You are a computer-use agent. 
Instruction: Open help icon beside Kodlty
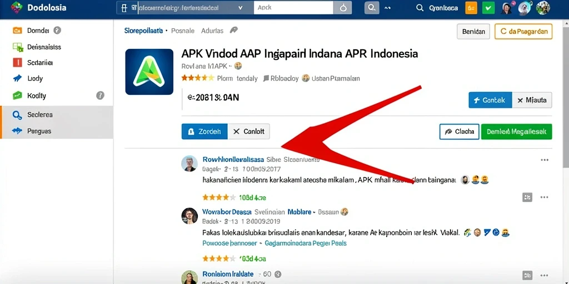[100, 95]
